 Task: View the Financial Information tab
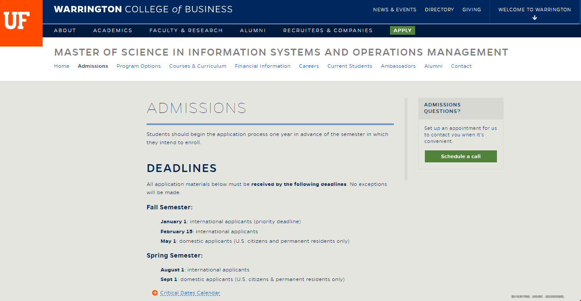[263, 66]
